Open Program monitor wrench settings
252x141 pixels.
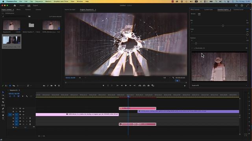[x=173, y=78]
